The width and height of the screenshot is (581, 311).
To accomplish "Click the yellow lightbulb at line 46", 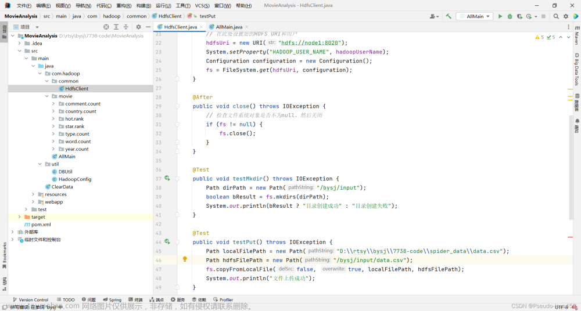I will [185, 259].
